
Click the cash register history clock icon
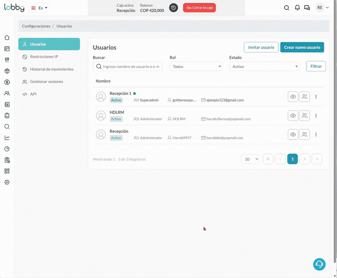click(173, 8)
